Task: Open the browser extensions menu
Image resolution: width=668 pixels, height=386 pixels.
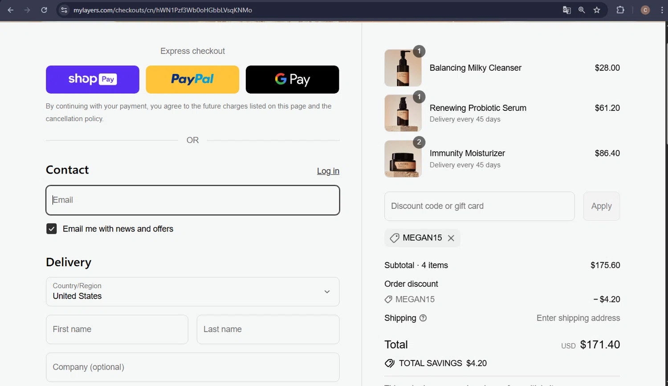Action: click(x=620, y=10)
